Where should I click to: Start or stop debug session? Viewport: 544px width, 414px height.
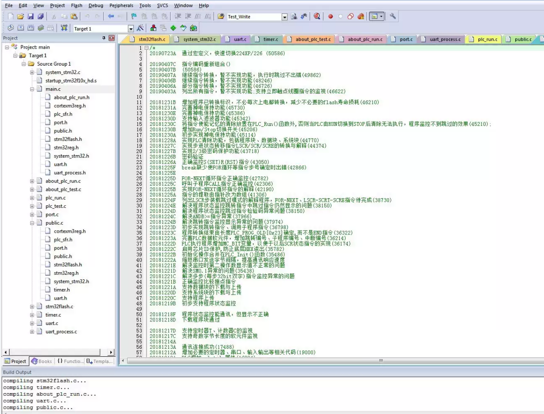pyautogui.click(x=317, y=16)
